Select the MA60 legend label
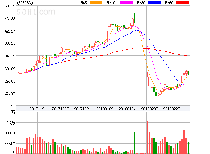The width and height of the screenshot is (210, 154). pos(169,3)
